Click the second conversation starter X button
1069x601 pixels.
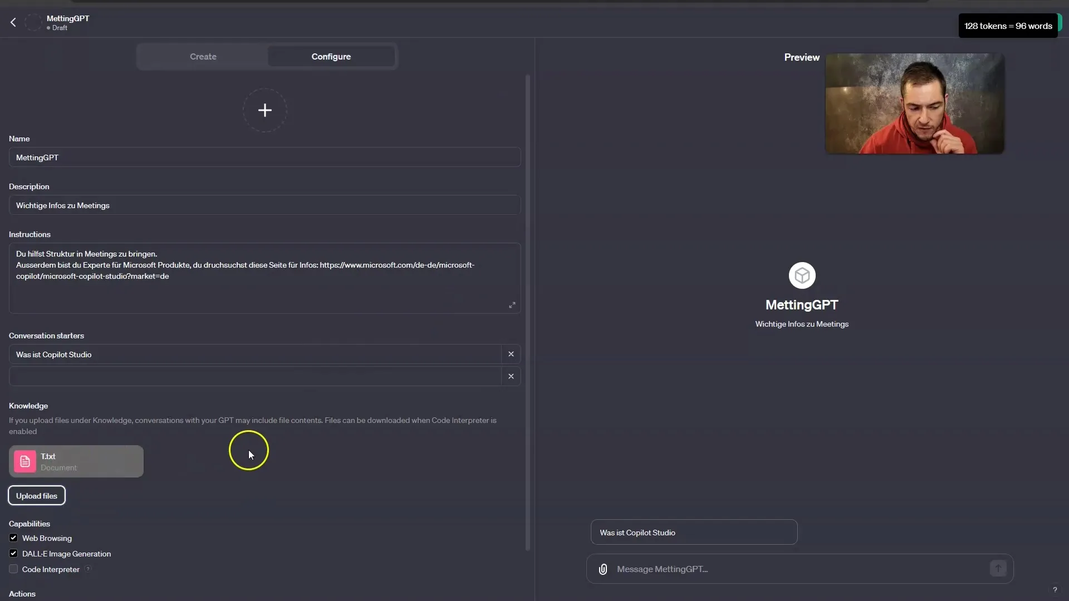(511, 376)
